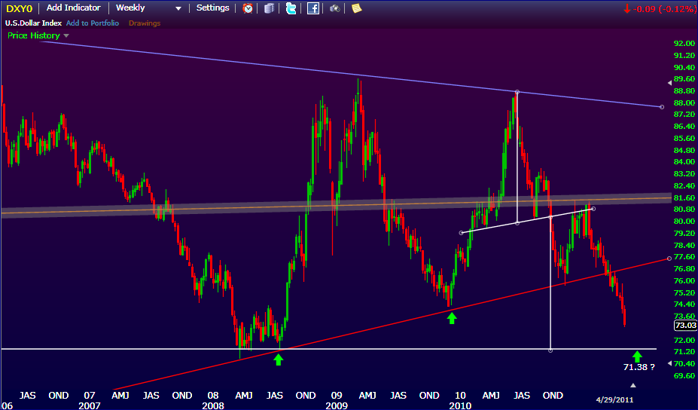Image resolution: width=698 pixels, height=410 pixels.
Task: Click the 77.60 price axis label
Action: 684,257
